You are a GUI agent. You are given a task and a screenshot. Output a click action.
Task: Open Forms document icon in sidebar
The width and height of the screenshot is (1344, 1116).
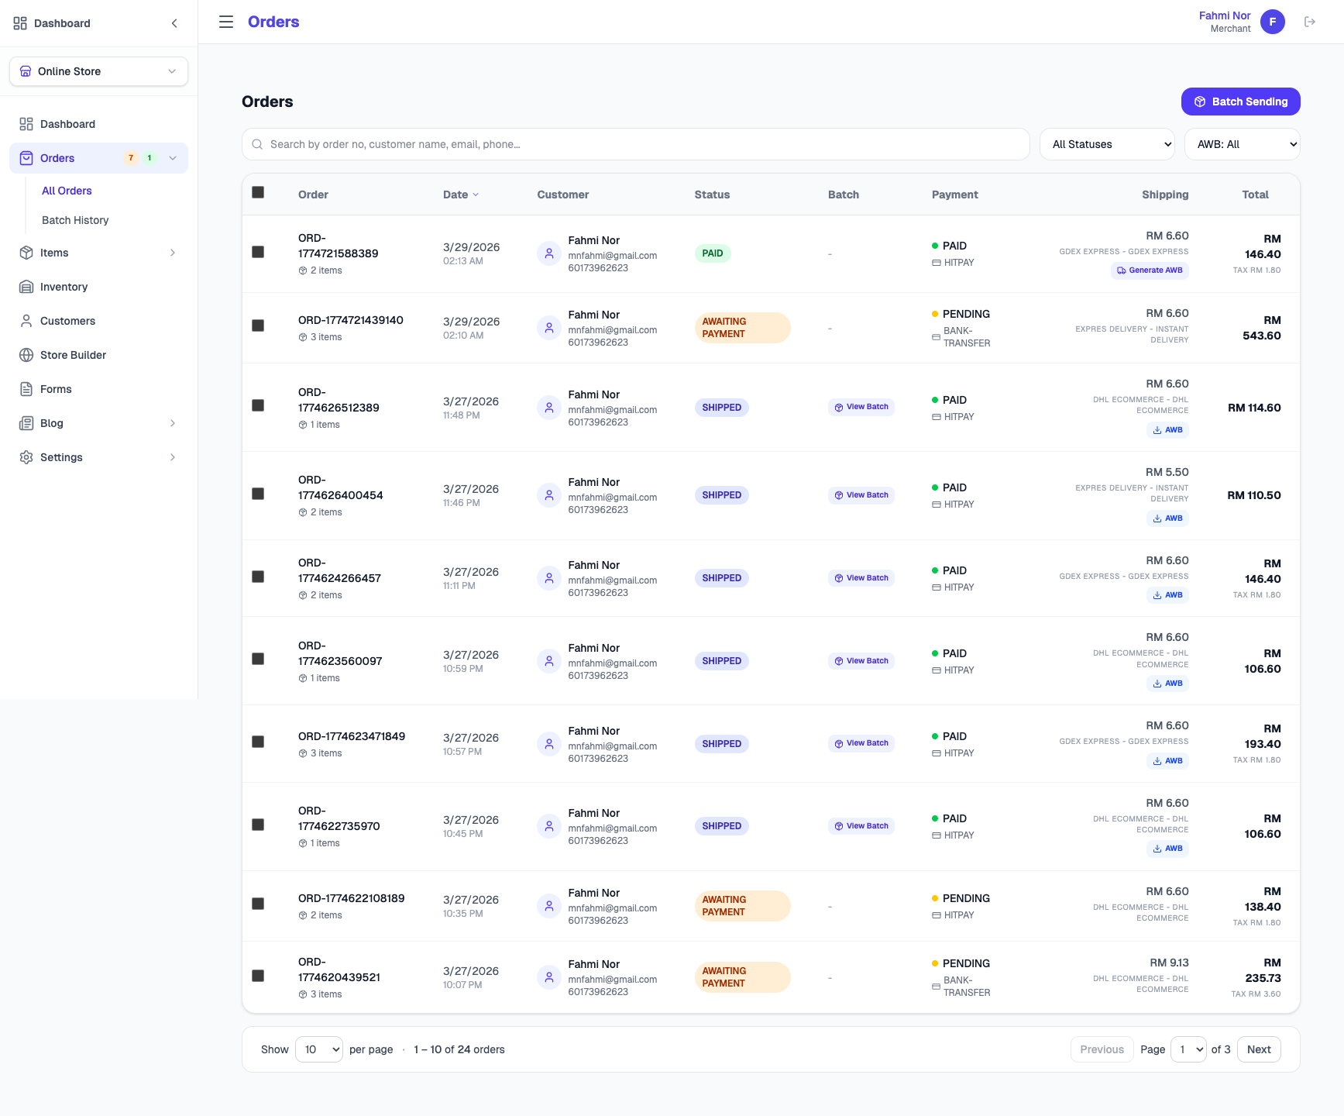coord(26,389)
